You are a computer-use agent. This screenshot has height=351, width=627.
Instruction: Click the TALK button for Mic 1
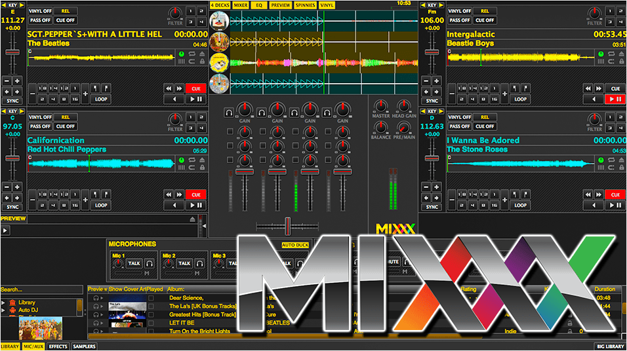[134, 263]
